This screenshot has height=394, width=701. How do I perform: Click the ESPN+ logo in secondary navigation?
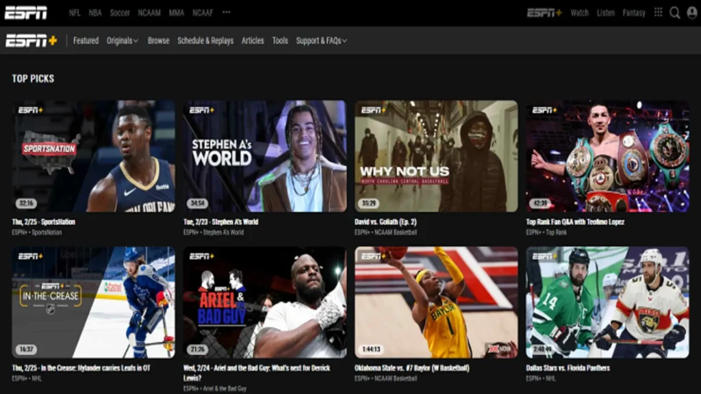(31, 40)
